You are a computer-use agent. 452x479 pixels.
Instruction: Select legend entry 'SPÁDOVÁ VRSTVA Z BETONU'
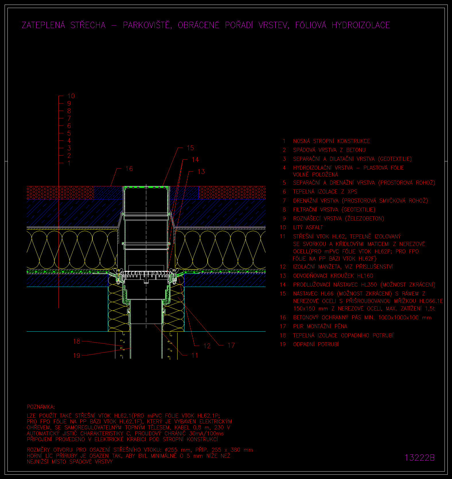[329, 150]
